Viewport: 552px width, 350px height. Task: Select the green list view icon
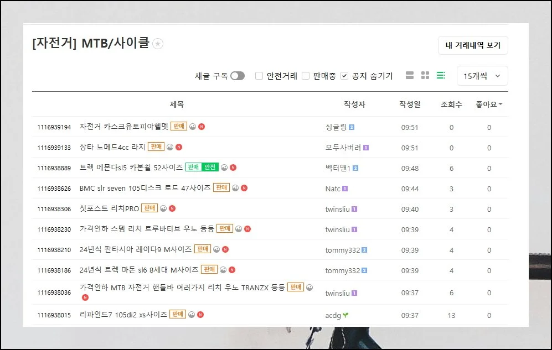(x=441, y=76)
